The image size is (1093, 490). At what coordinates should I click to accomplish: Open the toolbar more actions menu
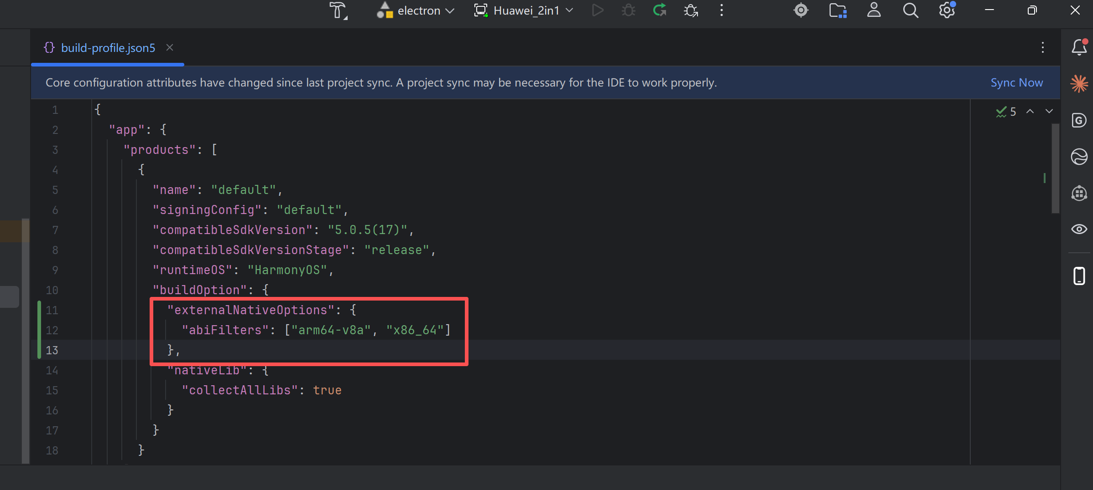click(722, 10)
